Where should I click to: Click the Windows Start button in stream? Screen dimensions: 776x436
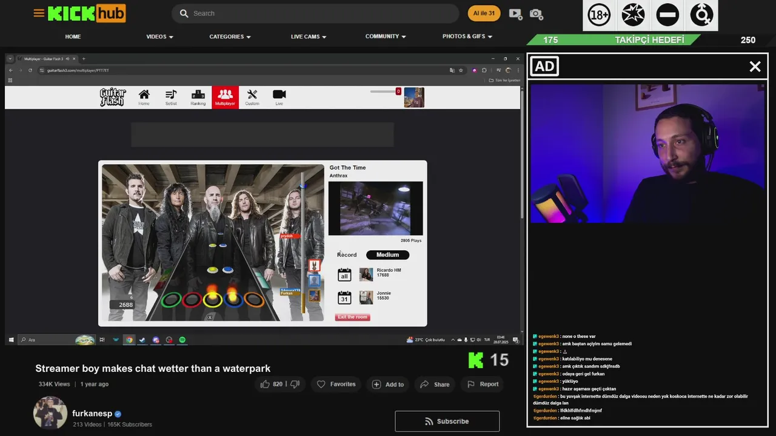11,340
